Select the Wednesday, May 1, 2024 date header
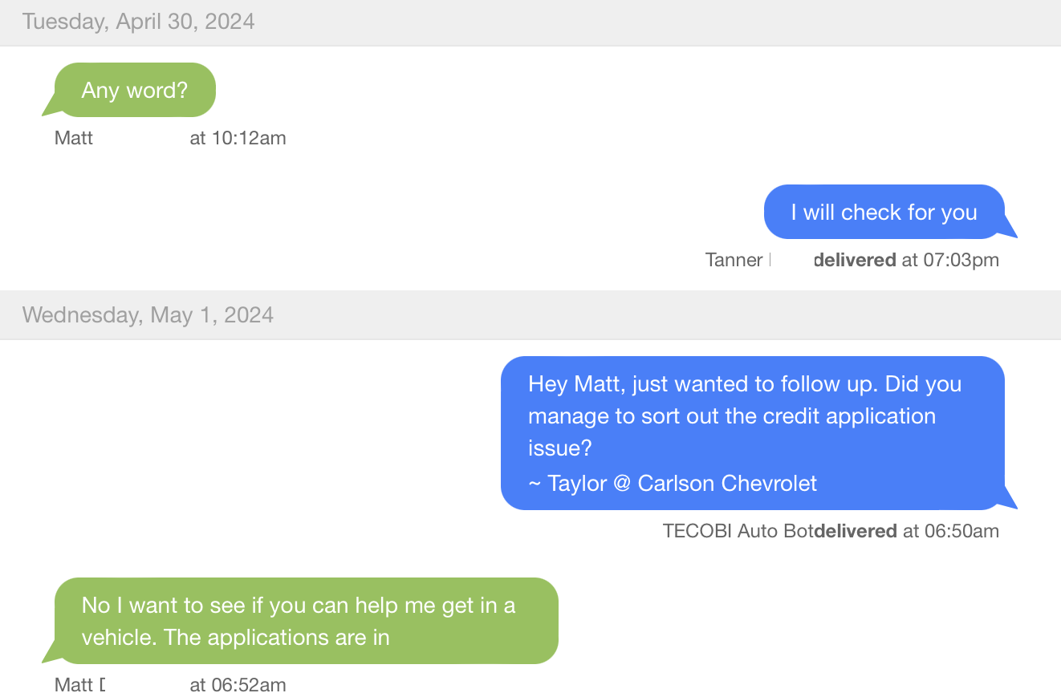 pyautogui.click(x=148, y=314)
